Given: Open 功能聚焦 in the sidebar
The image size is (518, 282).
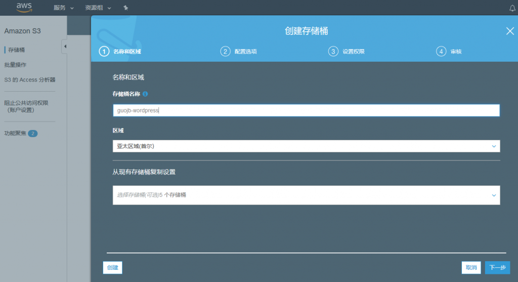Looking at the screenshot, I should coord(15,133).
